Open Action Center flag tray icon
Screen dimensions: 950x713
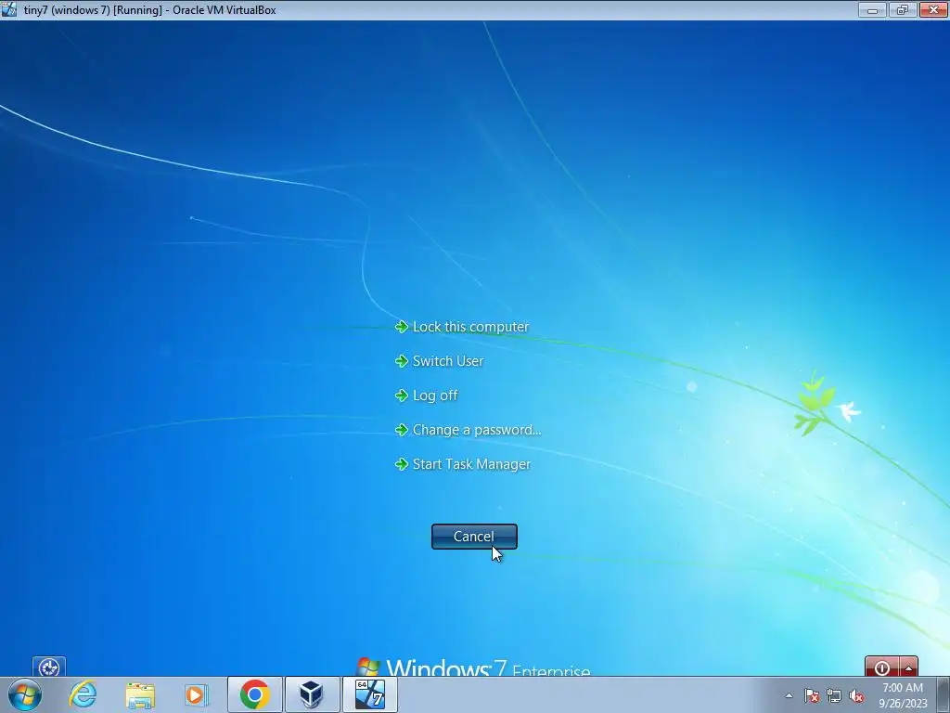(x=812, y=695)
